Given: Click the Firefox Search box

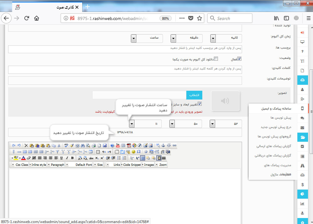Looking at the screenshot, I should click(230, 18).
